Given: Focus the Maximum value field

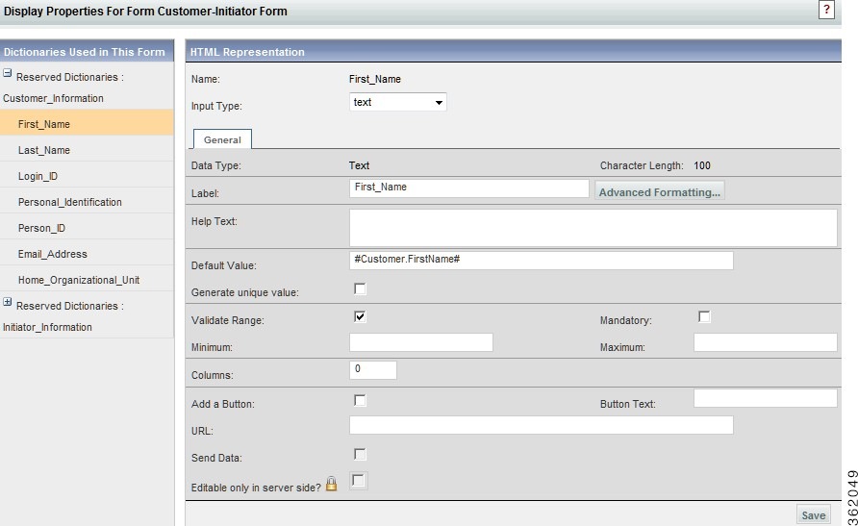Looking at the screenshot, I should pyautogui.click(x=766, y=342).
